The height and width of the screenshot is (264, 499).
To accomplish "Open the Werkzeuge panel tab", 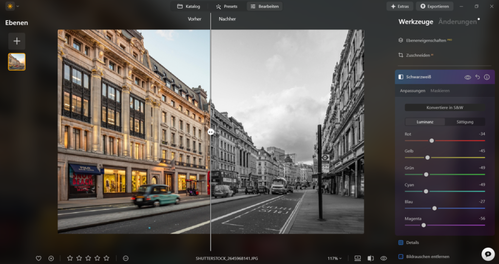I will pyautogui.click(x=416, y=21).
